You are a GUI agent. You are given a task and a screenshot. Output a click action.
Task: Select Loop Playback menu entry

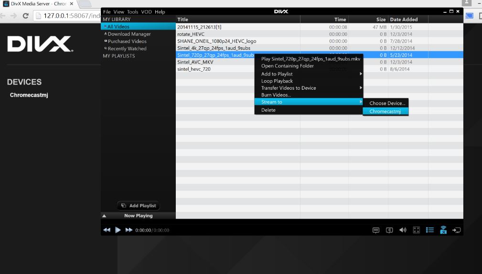309,81
